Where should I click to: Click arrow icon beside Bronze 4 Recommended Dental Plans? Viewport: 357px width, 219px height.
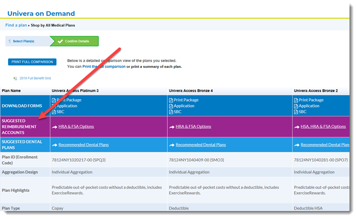pos(172,145)
